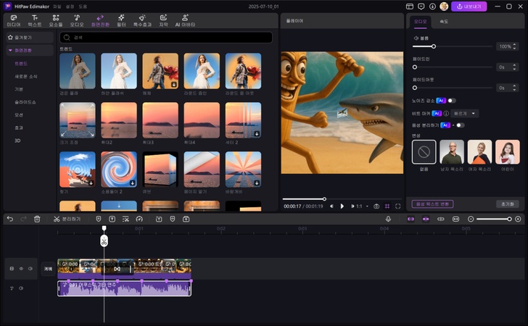
Task: Open the 즐겨찾기 favorites category
Action: pos(30,38)
